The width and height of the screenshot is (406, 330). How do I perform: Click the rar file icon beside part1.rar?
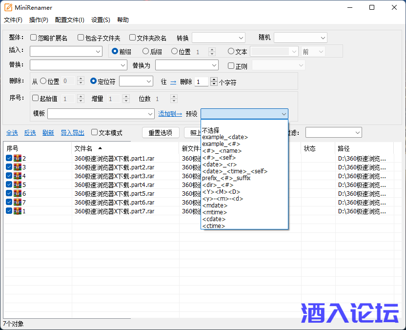point(16,158)
